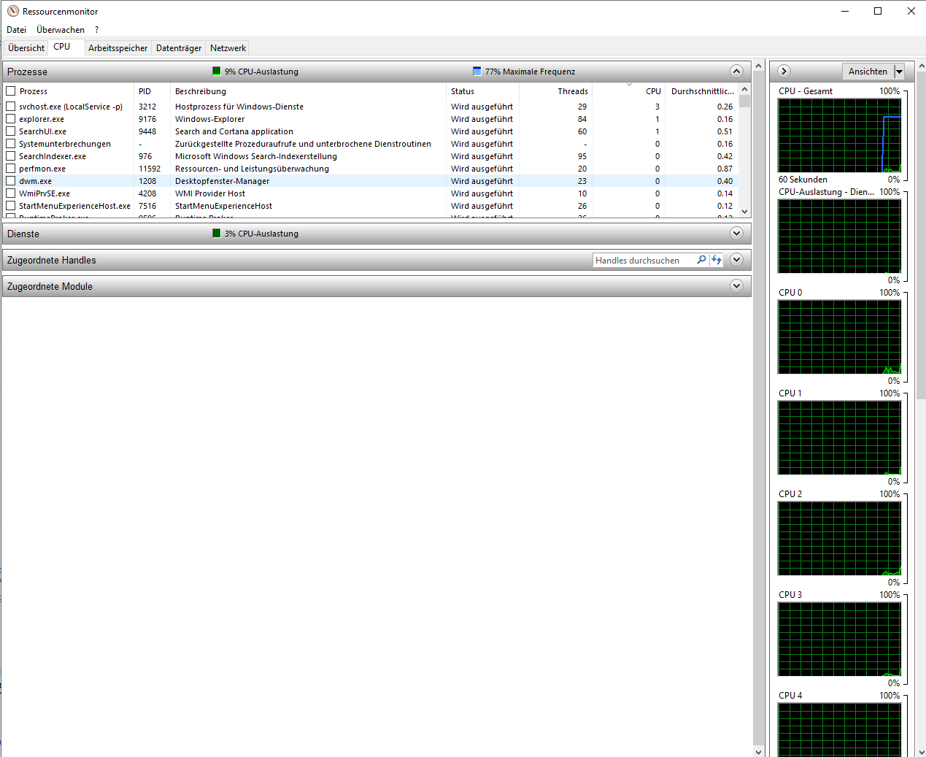The image size is (926, 757).
Task: Collapse graph pane with the arrow button
Action: (x=784, y=71)
